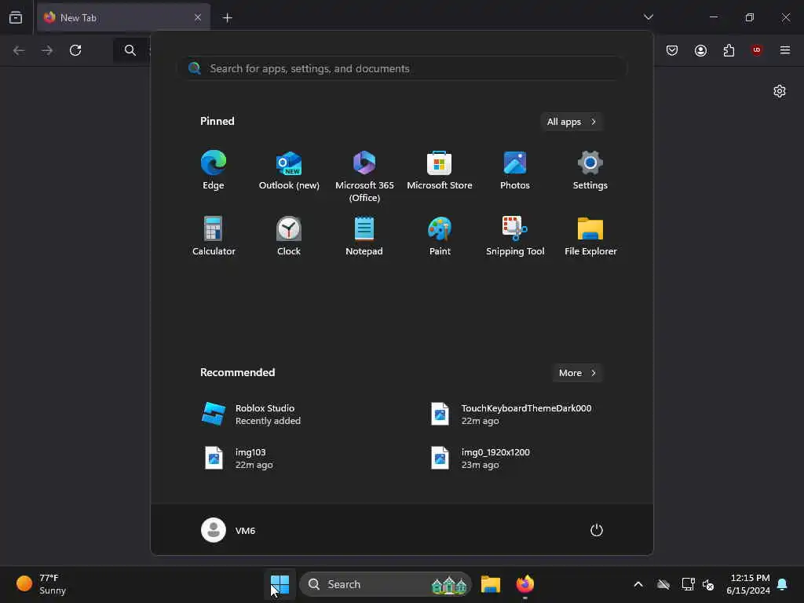Launch Outlook (new) from pinned apps
This screenshot has height=603, width=804.
click(289, 170)
